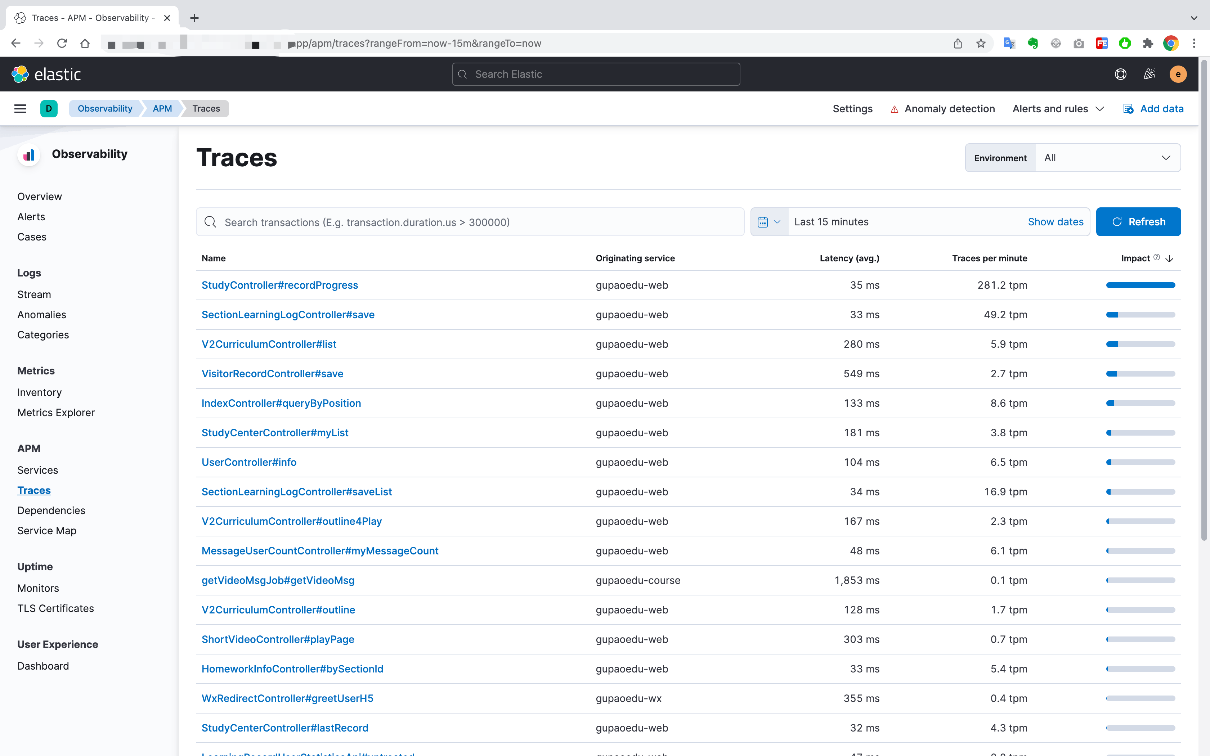Click the Name column header

214,258
